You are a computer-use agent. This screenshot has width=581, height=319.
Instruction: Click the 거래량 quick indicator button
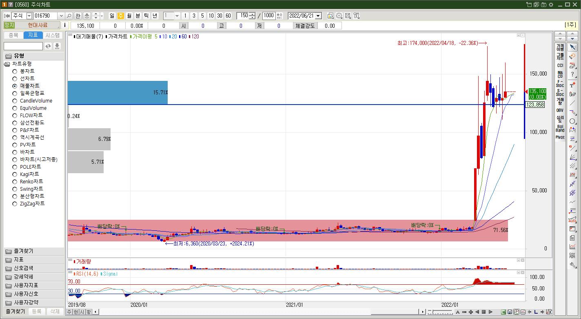pos(560,101)
